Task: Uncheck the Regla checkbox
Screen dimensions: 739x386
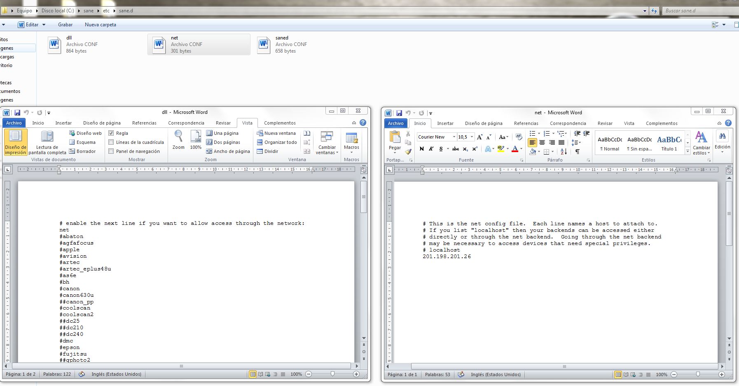Action: point(111,133)
